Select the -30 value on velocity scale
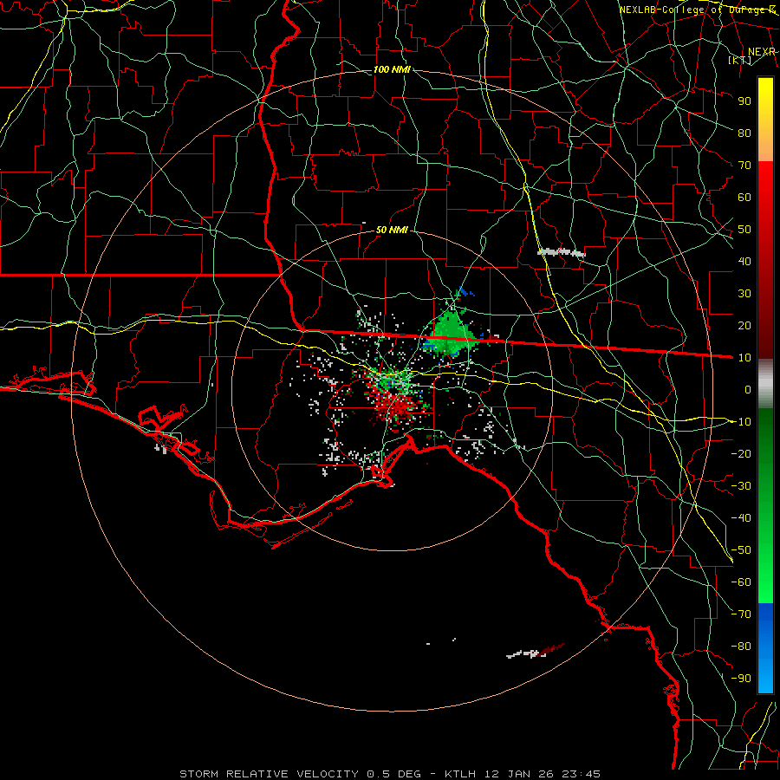The width and height of the screenshot is (780, 780). tap(741, 486)
